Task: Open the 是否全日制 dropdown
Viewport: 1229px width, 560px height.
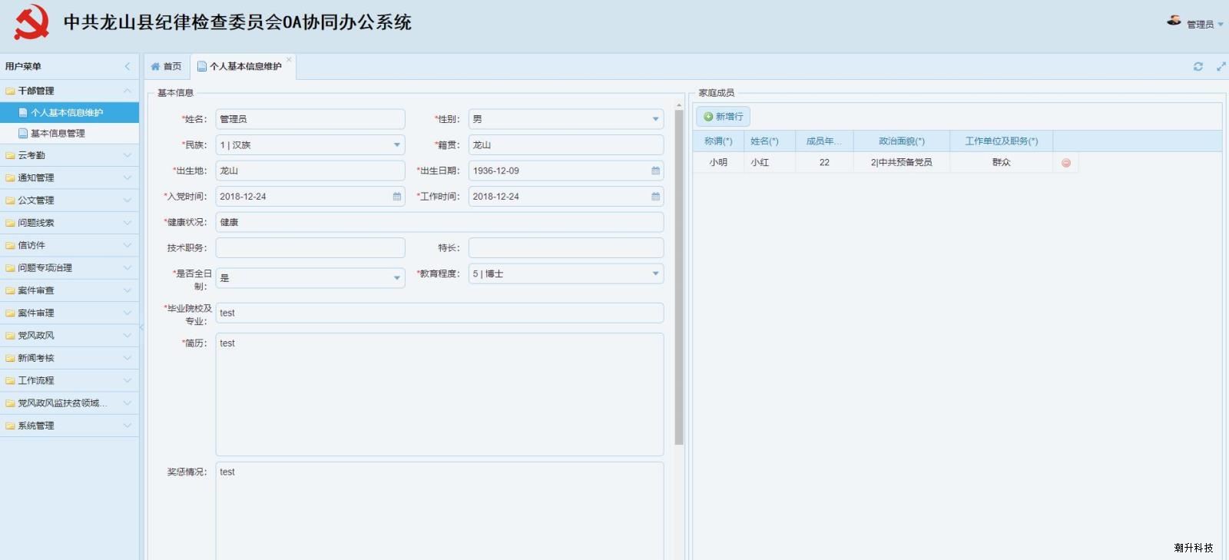Action: point(396,278)
